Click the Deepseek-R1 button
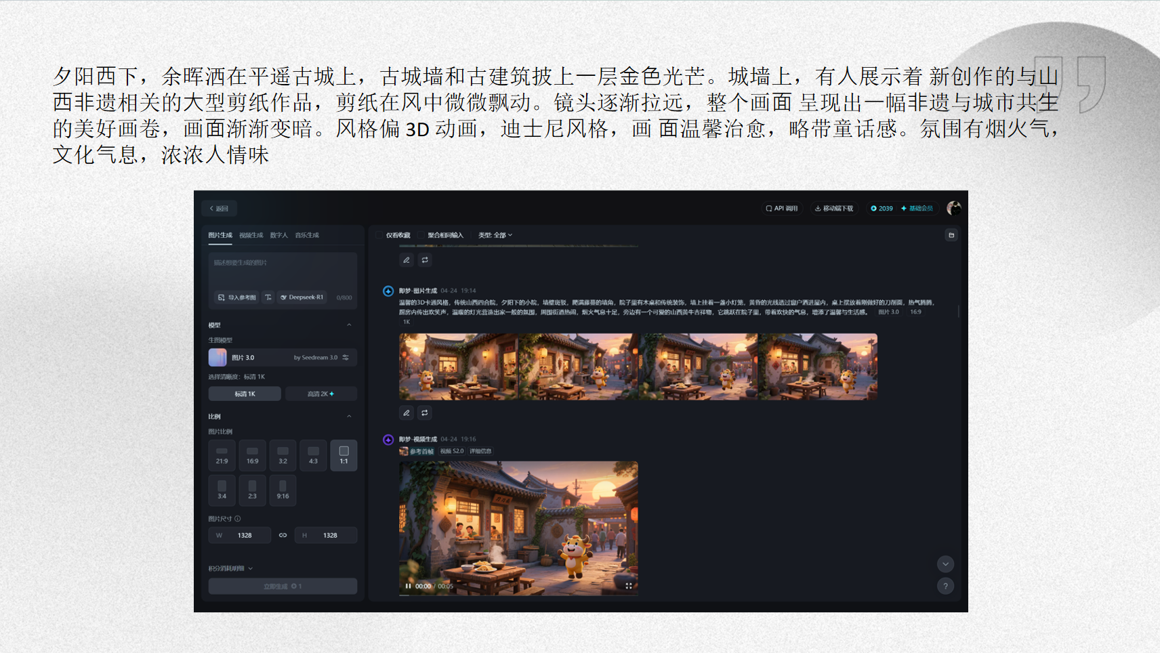1160x653 pixels. 302,297
